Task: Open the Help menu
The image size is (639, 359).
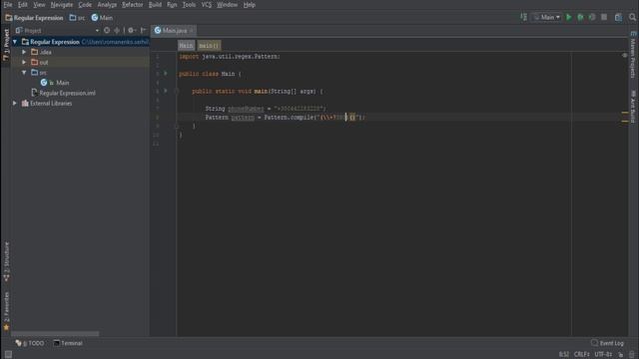Action: pos(249,5)
